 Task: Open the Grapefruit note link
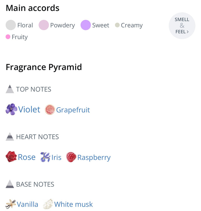(73, 110)
